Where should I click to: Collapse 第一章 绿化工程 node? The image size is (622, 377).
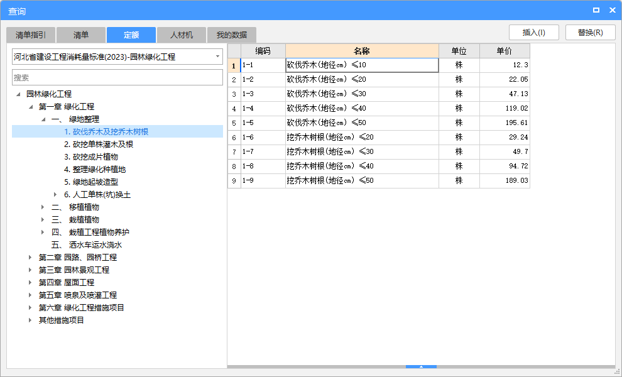(31, 107)
